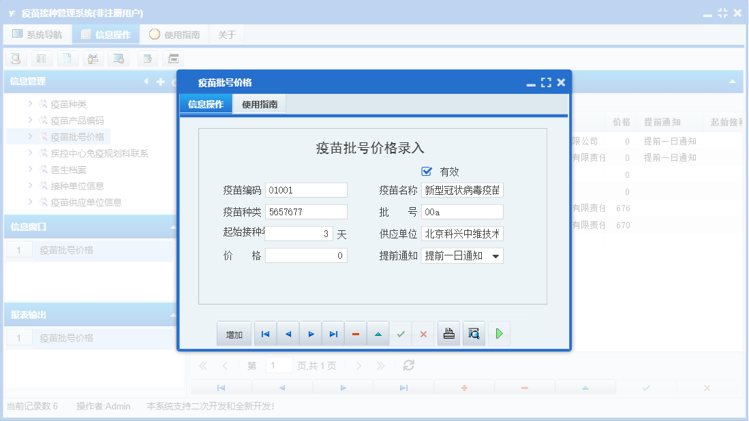Click the green run arrow in the dialog
This screenshot has width=749, height=421.
tap(499, 333)
